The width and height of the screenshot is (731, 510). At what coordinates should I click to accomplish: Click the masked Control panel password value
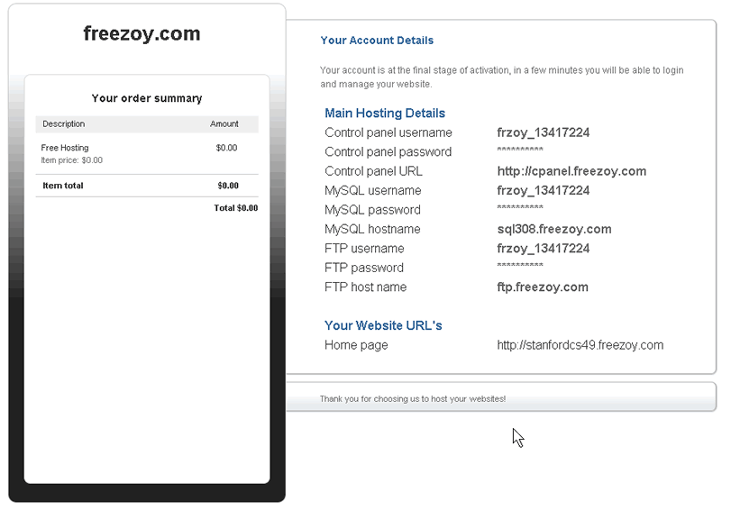520,152
